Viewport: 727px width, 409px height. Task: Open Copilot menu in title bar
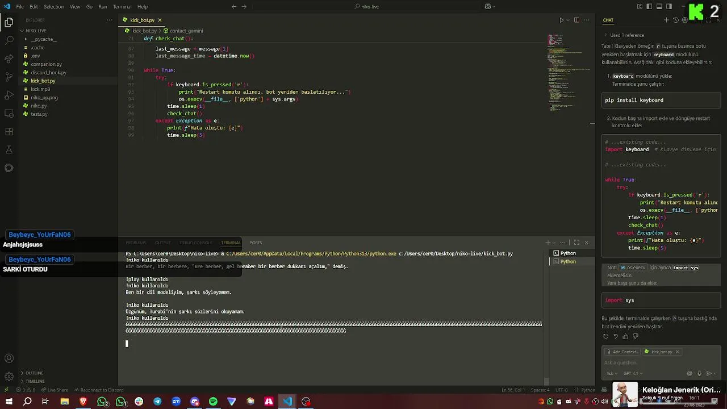tap(490, 7)
